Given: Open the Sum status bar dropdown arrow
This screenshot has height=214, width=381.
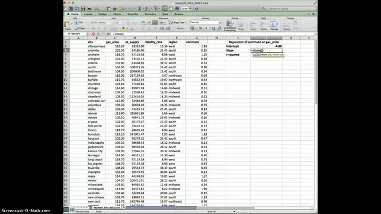Looking at the screenshot, I should pyautogui.click(x=234, y=212).
